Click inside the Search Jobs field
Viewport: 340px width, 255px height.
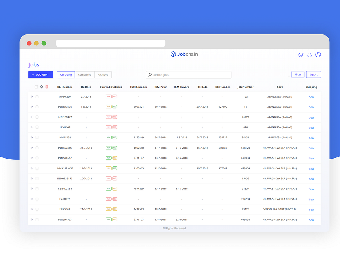tap(188, 74)
